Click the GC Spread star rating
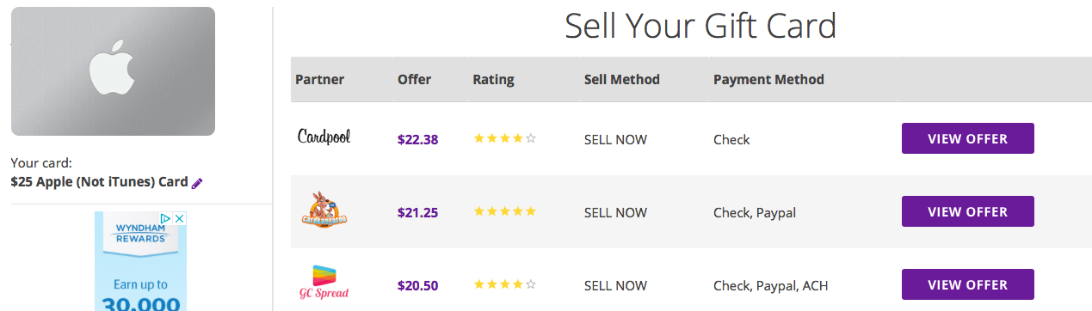The image size is (1092, 311). click(x=504, y=284)
